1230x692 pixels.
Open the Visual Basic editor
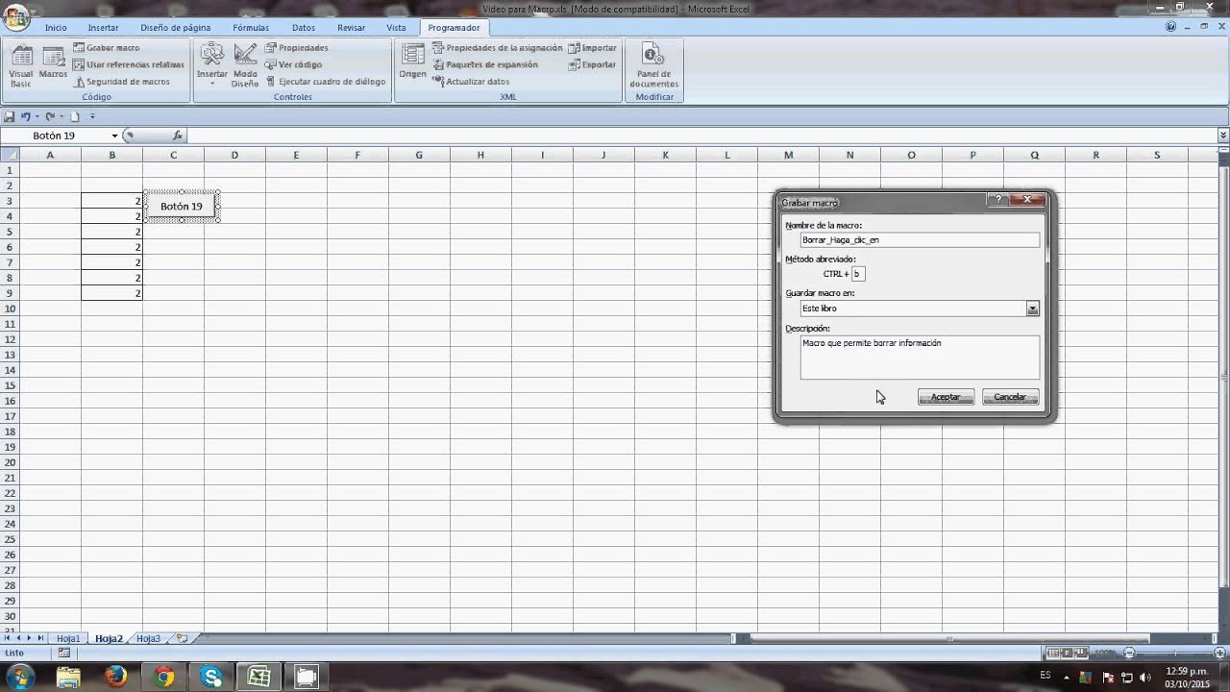20,64
